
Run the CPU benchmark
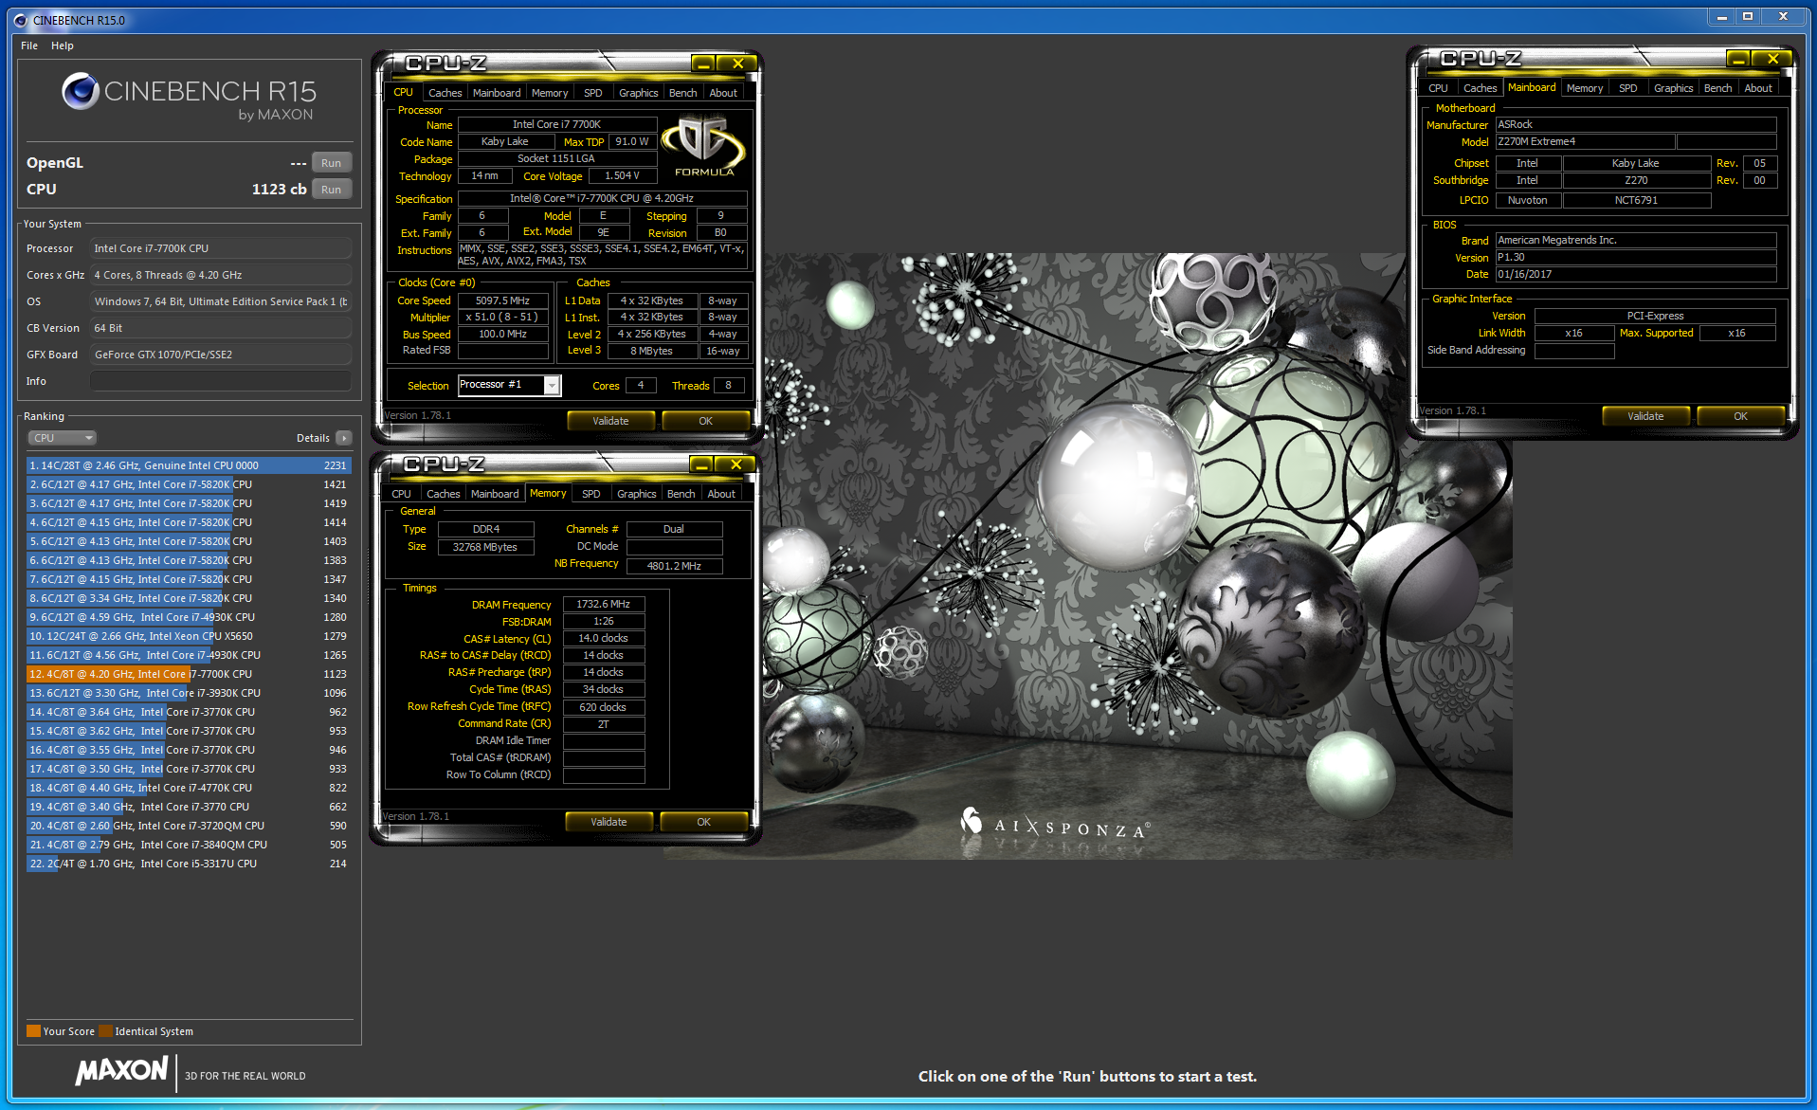(x=331, y=190)
